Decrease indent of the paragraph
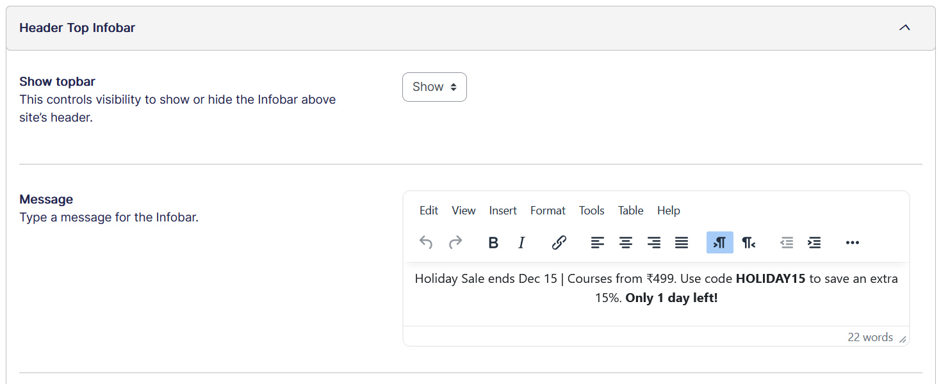This screenshot has height=384, width=941. 787,243
